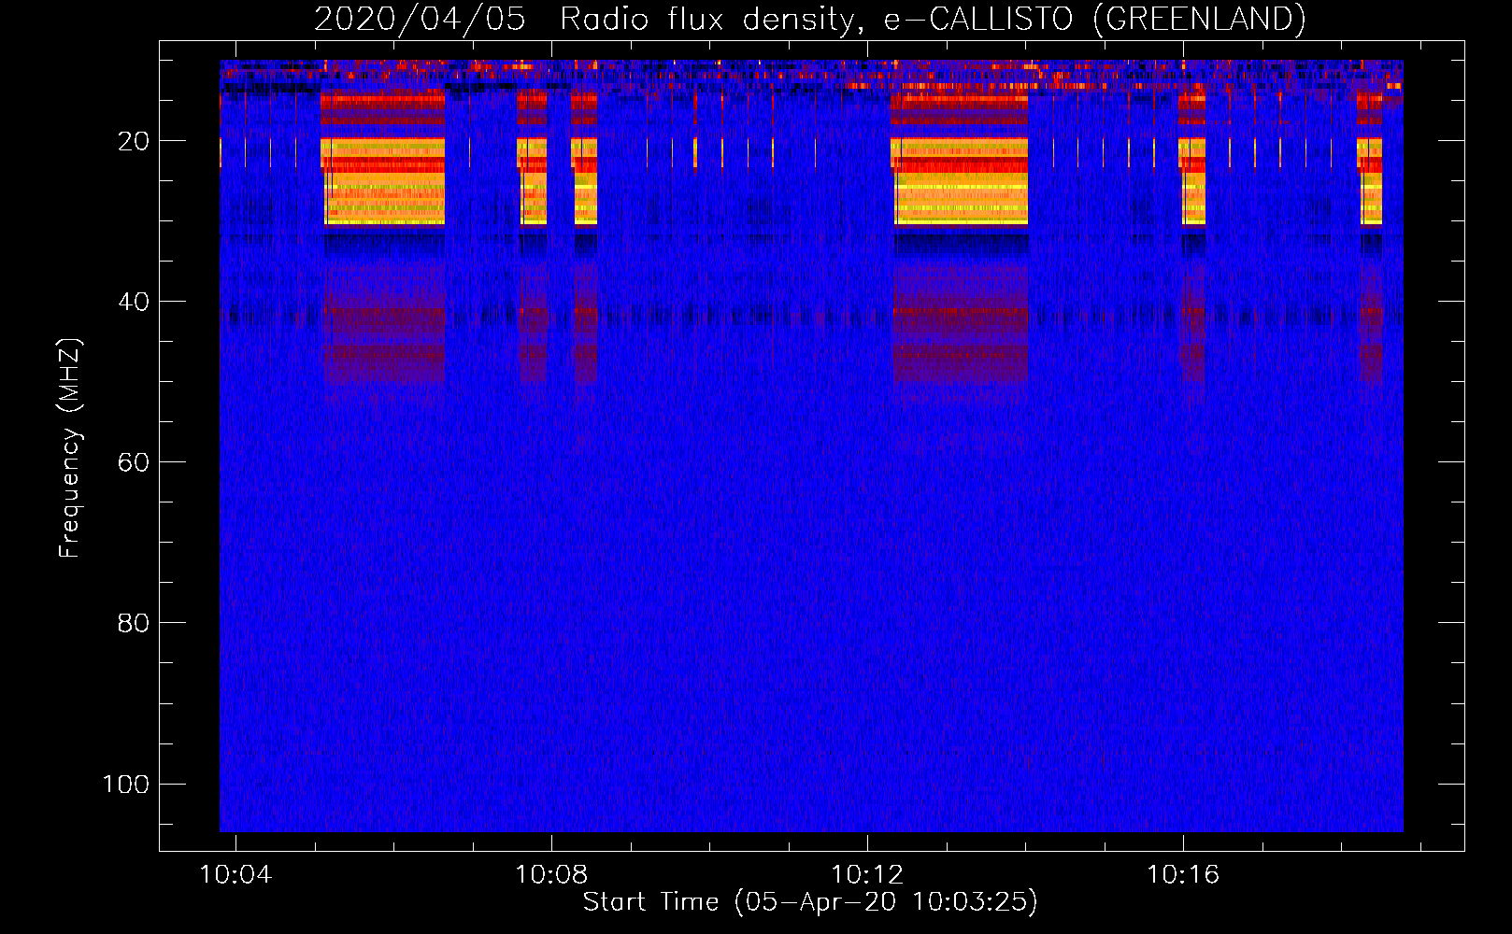Click the plot title '2020/04/05 Radio flux density, e-CALLISTO (GREENLAND)'
Image resolution: width=1512 pixels, height=934 pixels.
coord(809,19)
